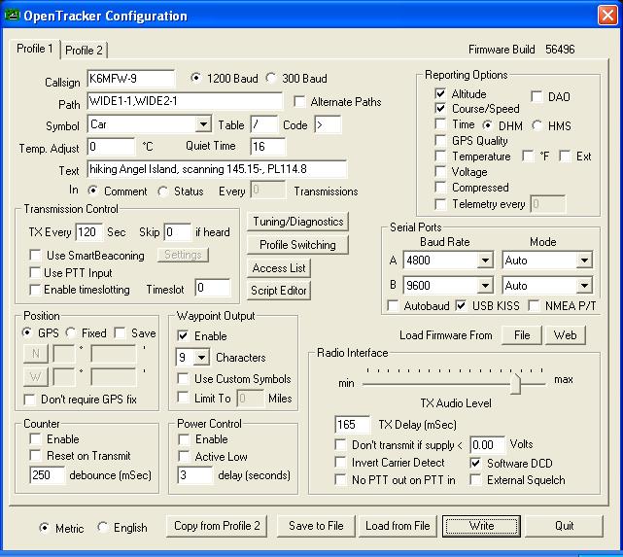This screenshot has height=557, width=623.
Task: Expand serial port B mode dropdown
Action: coord(583,286)
